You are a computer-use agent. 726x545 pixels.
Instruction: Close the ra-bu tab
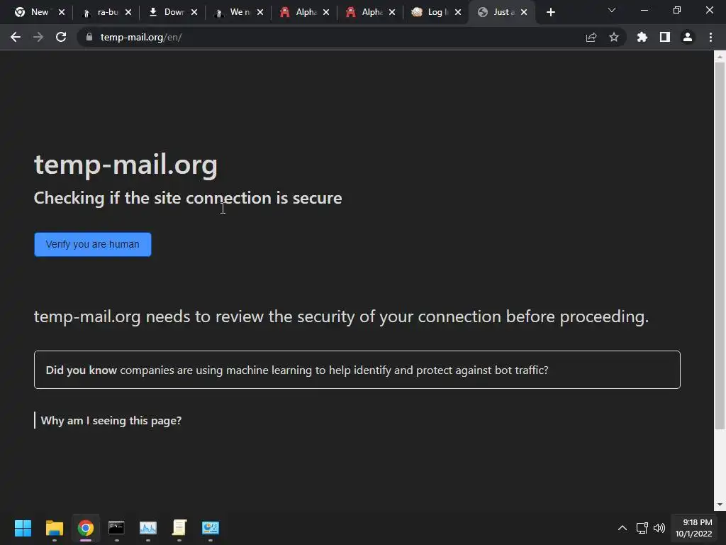click(128, 12)
